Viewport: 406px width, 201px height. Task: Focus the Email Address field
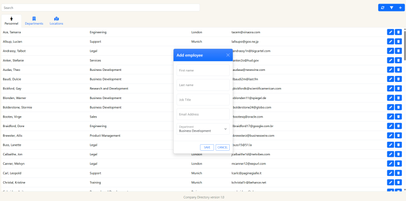[204, 114]
